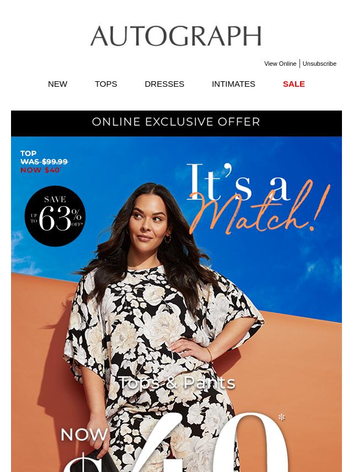Click the asterisk beside the large 40
The image size is (353, 472).
281,417
